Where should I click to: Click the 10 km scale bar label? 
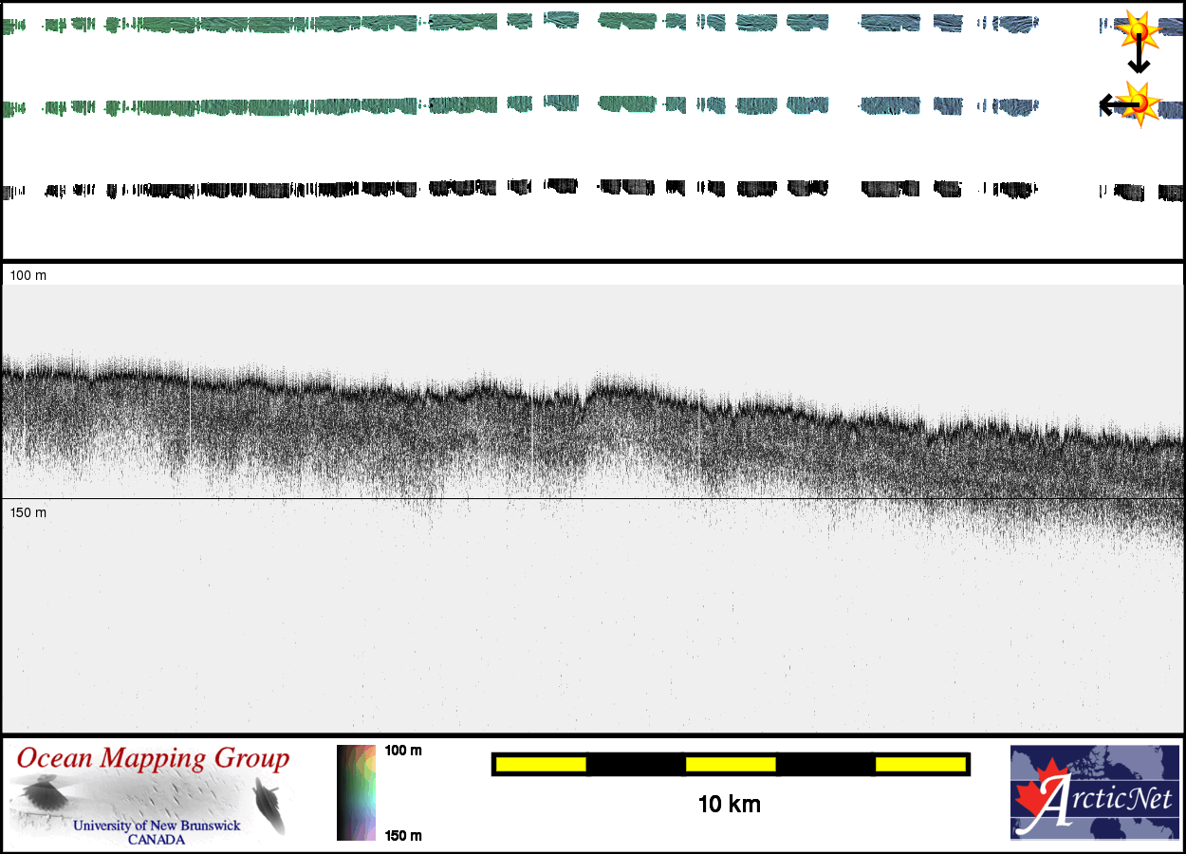click(729, 805)
